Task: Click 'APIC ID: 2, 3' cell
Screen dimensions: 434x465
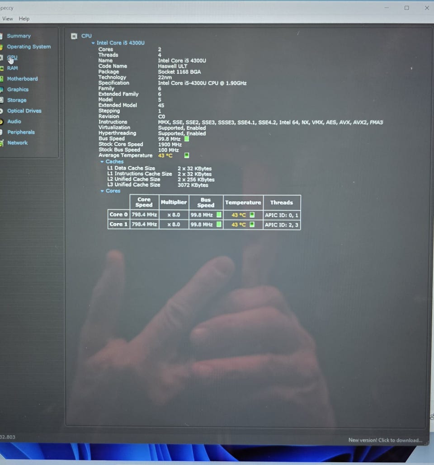Action: tap(282, 225)
